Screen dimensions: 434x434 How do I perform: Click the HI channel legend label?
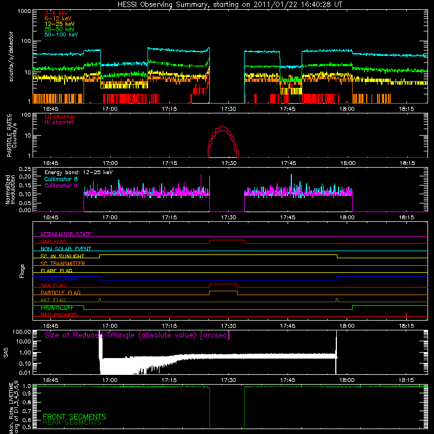[59, 123]
